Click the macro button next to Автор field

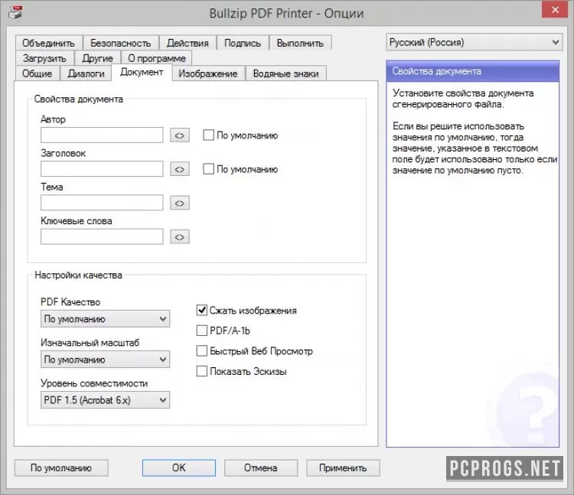point(180,135)
